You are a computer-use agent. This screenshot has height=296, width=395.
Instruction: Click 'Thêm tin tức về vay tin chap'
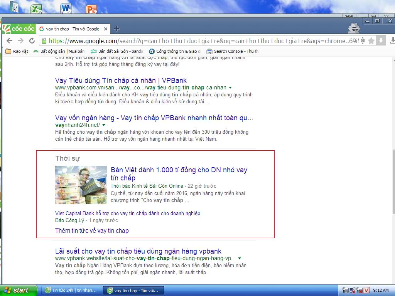[x=92, y=230]
